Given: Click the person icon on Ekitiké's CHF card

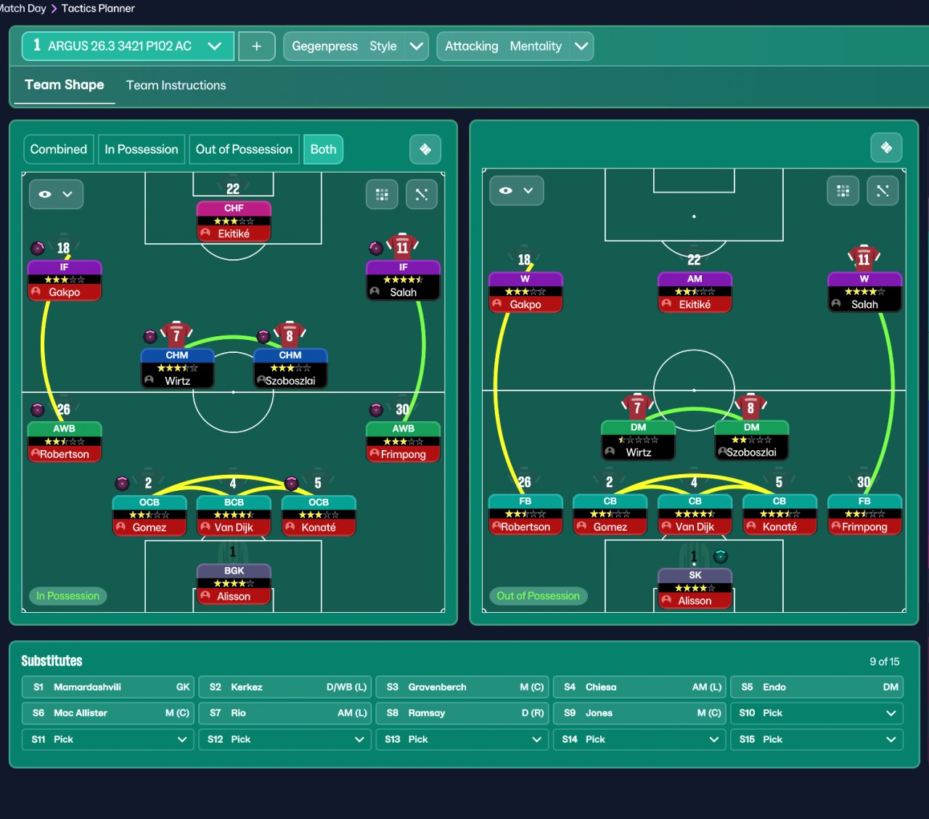Looking at the screenshot, I should click(205, 233).
